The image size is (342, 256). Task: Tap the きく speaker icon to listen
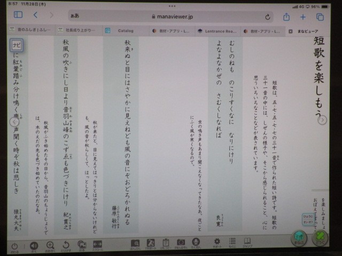point(34,246)
